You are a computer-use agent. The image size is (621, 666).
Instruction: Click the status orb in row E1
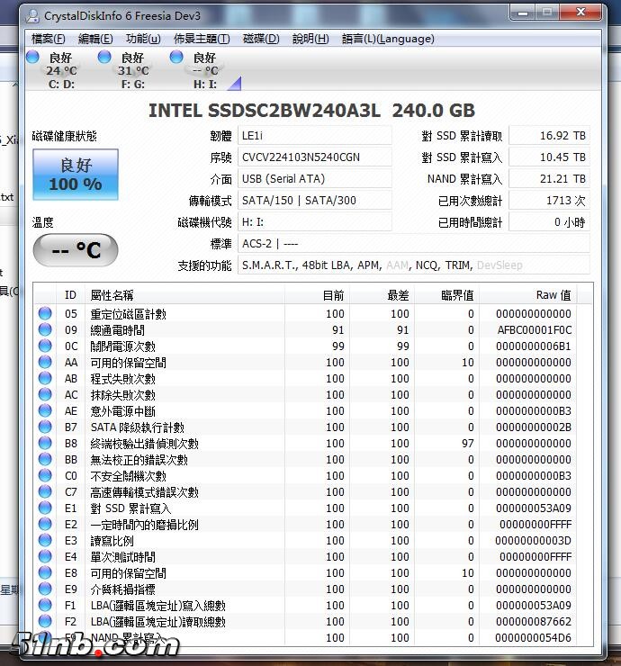[45, 508]
